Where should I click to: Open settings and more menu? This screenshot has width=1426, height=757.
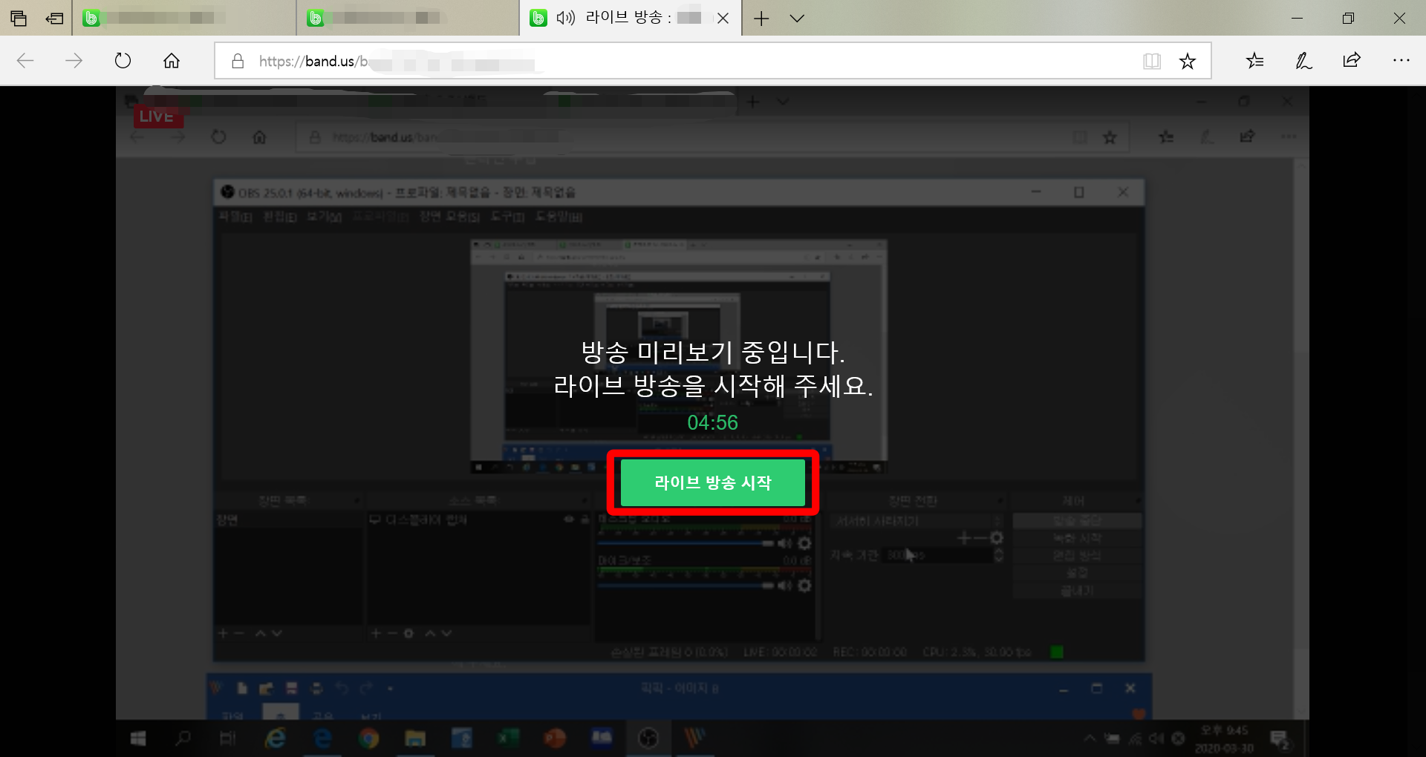1401,60
